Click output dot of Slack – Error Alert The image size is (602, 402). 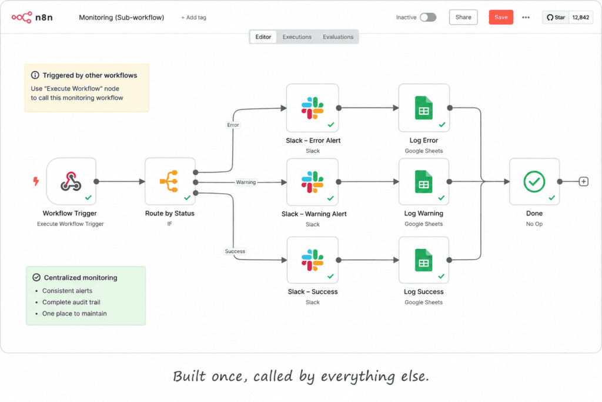pos(339,108)
